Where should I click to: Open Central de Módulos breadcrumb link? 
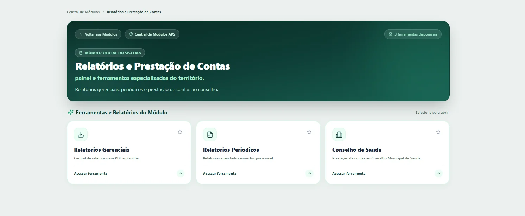coord(83,12)
